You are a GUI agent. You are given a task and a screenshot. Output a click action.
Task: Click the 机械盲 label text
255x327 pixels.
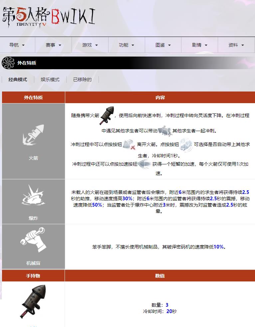coord(33,263)
